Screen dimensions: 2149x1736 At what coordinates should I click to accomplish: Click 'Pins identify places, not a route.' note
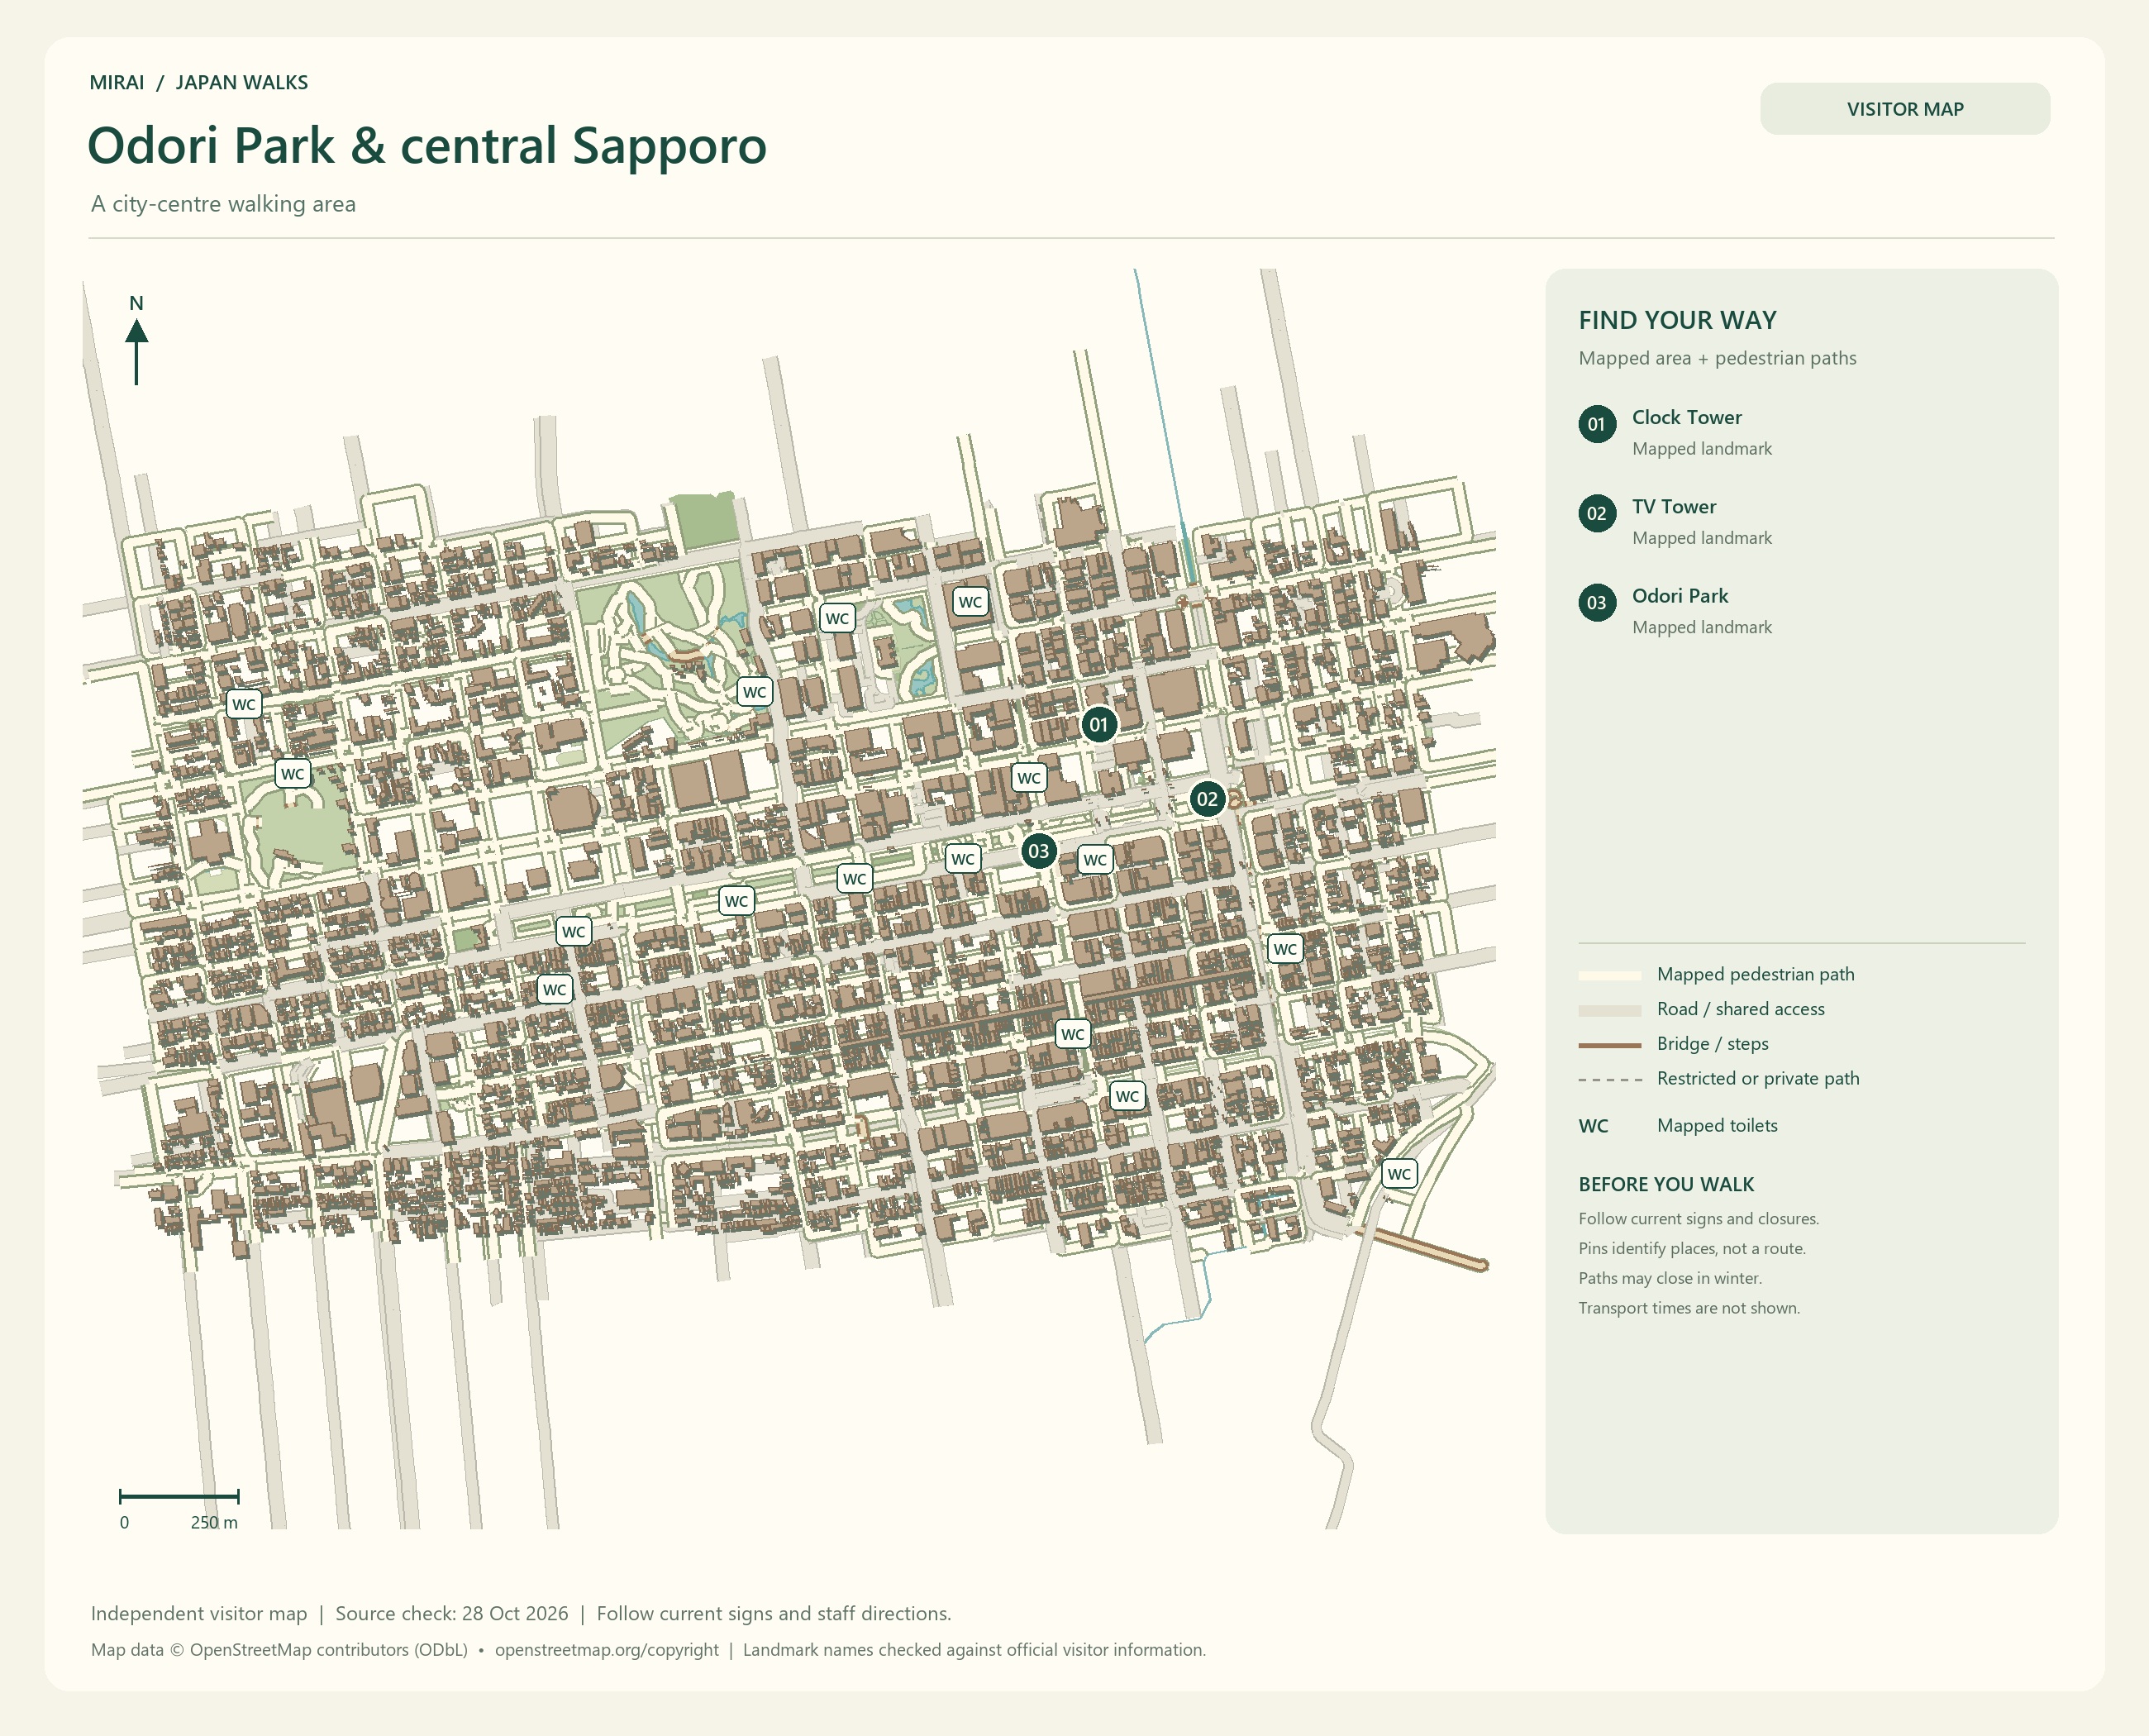(x=1692, y=1249)
